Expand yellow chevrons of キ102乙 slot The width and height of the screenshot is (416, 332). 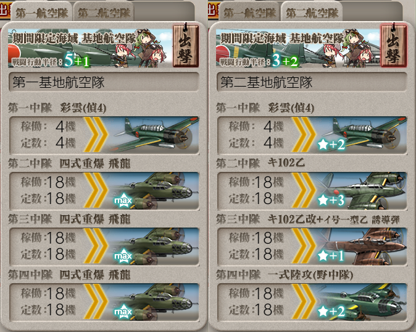[x=304, y=191]
